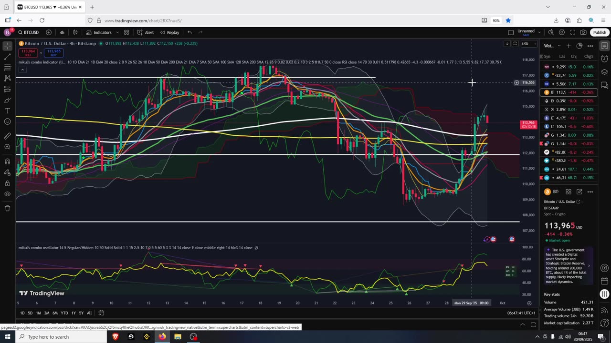Open the quick search icon
611x343 pixels.
coord(551,32)
